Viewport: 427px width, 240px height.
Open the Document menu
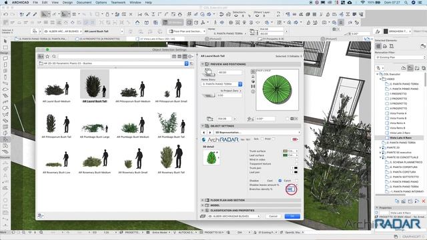pos(84,3)
